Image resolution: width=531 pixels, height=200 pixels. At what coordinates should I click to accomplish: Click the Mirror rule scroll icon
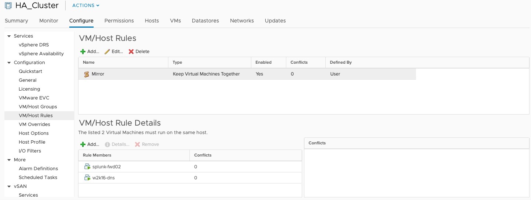(87, 74)
